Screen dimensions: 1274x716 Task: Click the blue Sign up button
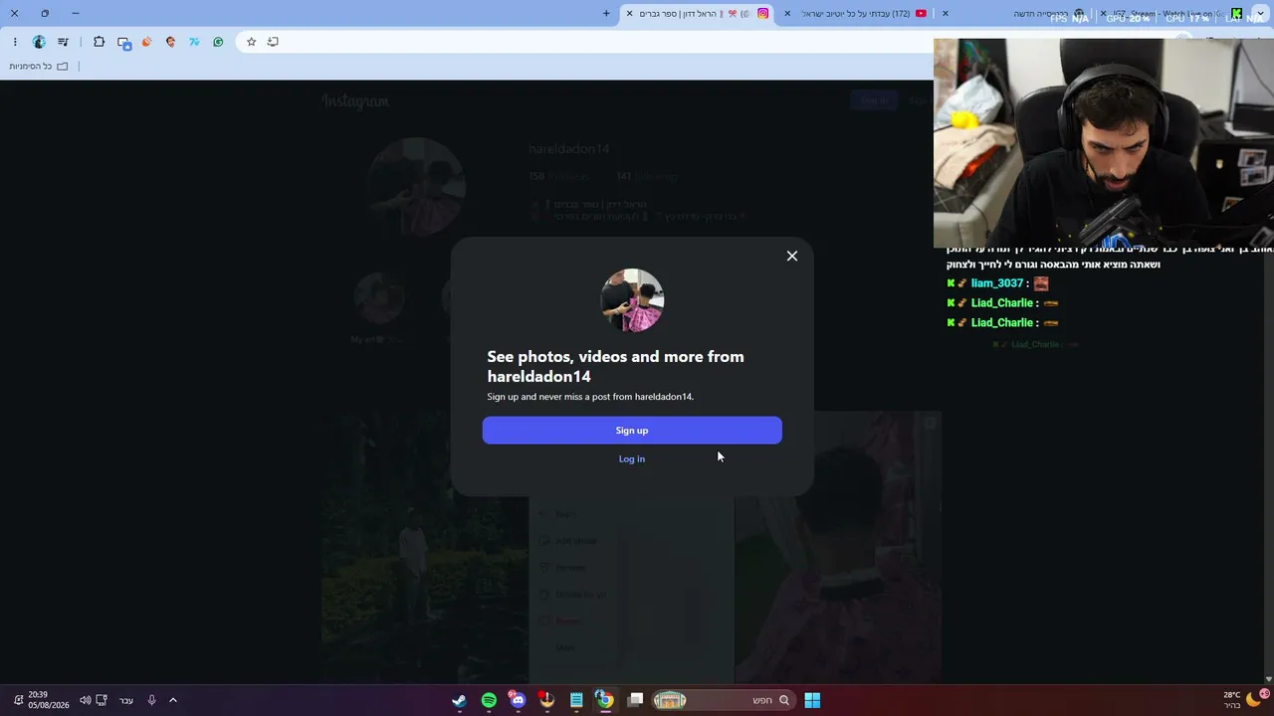point(632,431)
